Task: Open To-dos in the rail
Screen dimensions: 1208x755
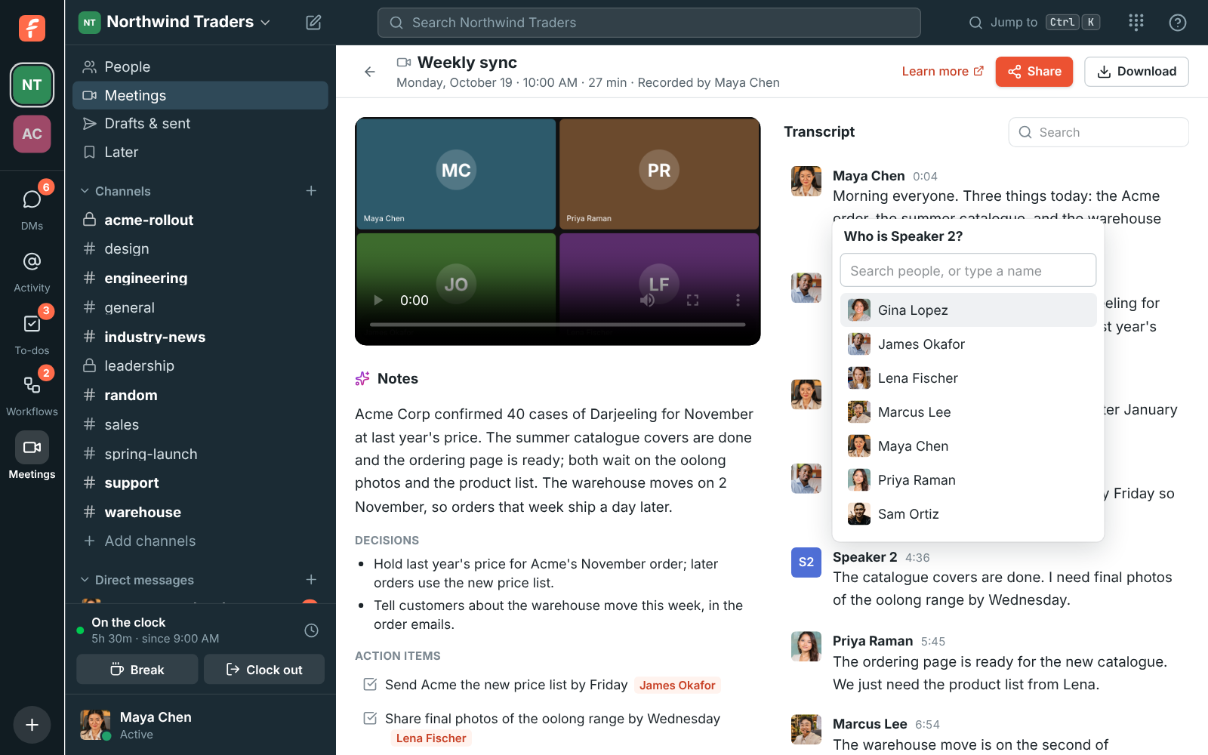Action: tap(32, 333)
